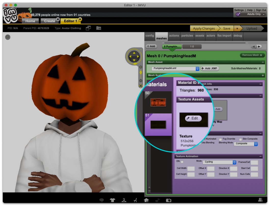Click the clothes hanger icon in bottom bar
270x206 pixels.
pyautogui.click(x=124, y=200)
